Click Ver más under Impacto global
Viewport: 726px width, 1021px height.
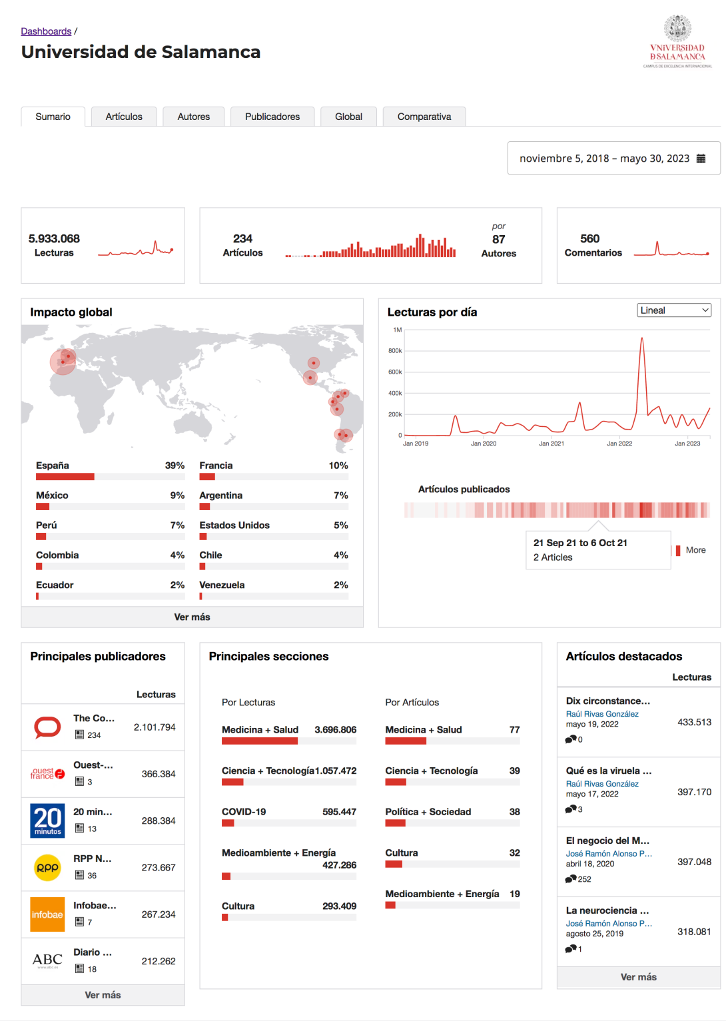pos(192,617)
